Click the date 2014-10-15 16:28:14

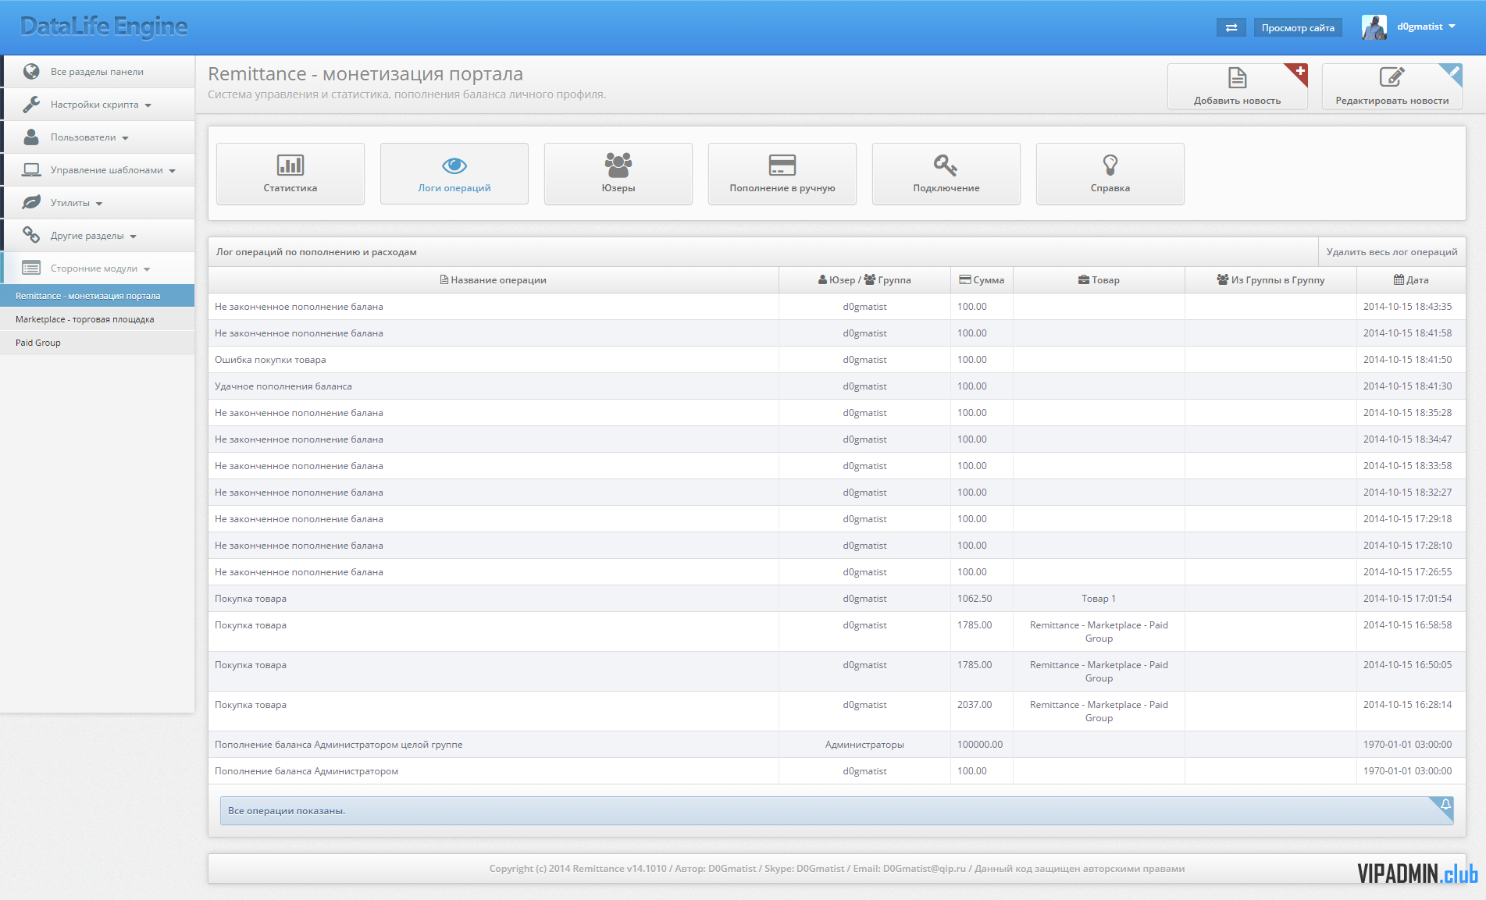1407,705
